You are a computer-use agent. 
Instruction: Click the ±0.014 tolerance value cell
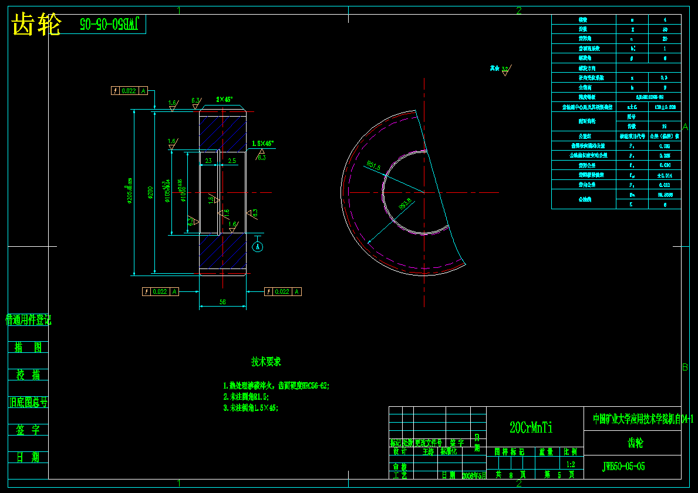665,175
